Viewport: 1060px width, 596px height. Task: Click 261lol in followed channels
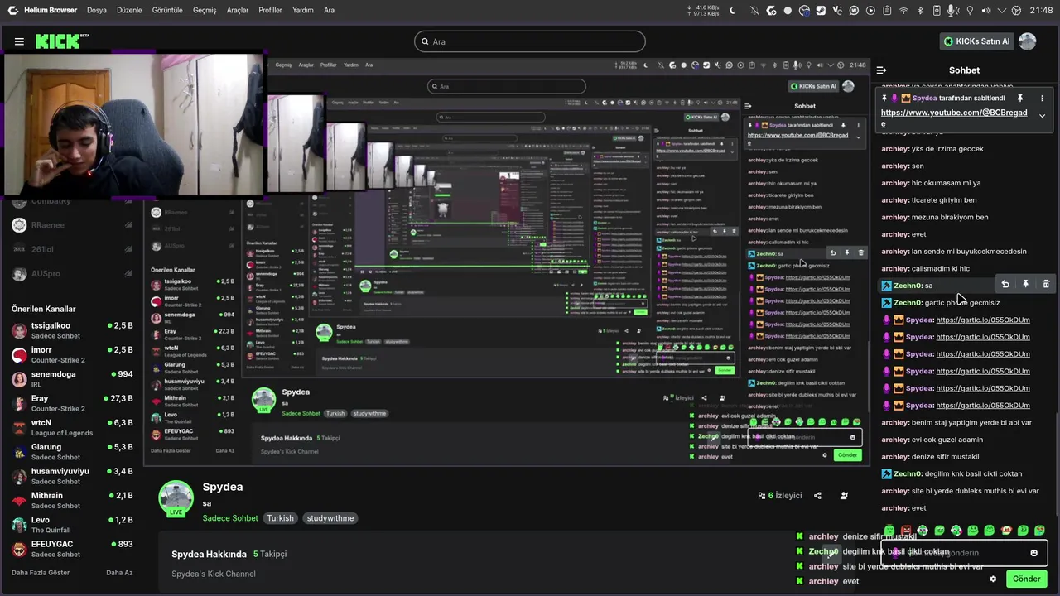point(72,249)
